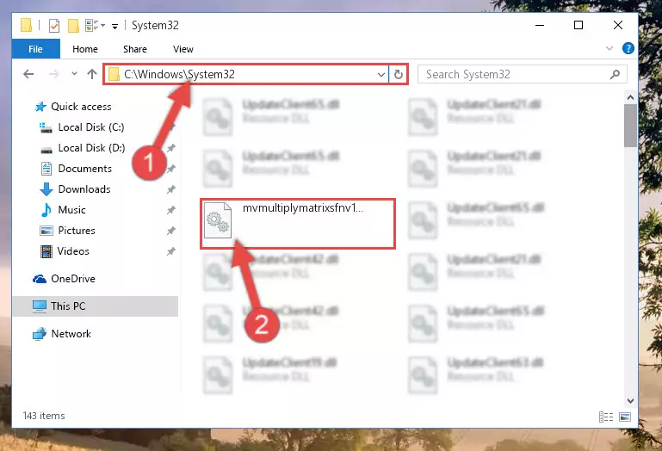
Task: Switch to the Home ribbon tab
Action: [x=85, y=49]
